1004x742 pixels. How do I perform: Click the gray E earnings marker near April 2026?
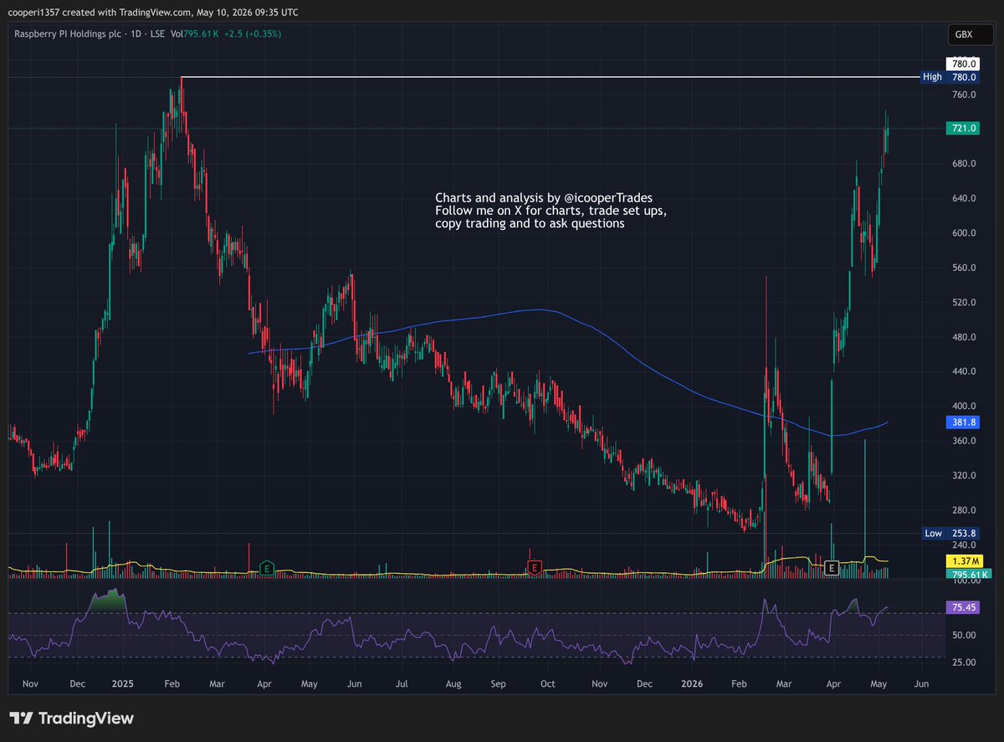(832, 568)
